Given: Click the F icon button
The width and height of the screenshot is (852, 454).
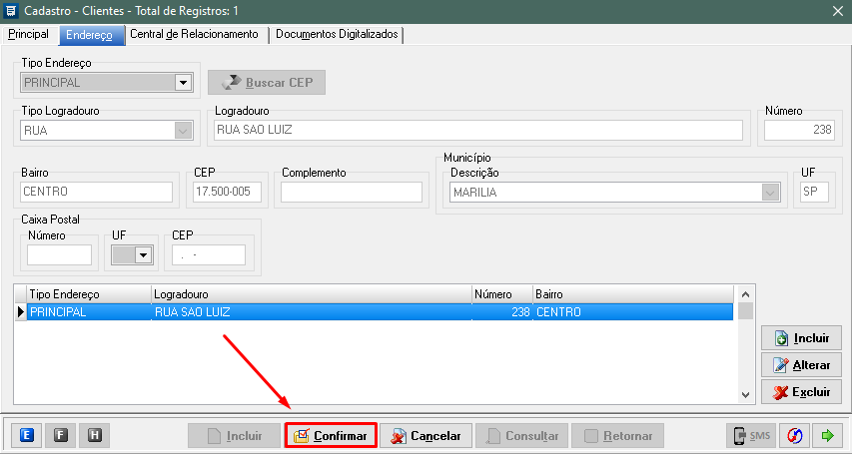Looking at the screenshot, I should tap(61, 435).
